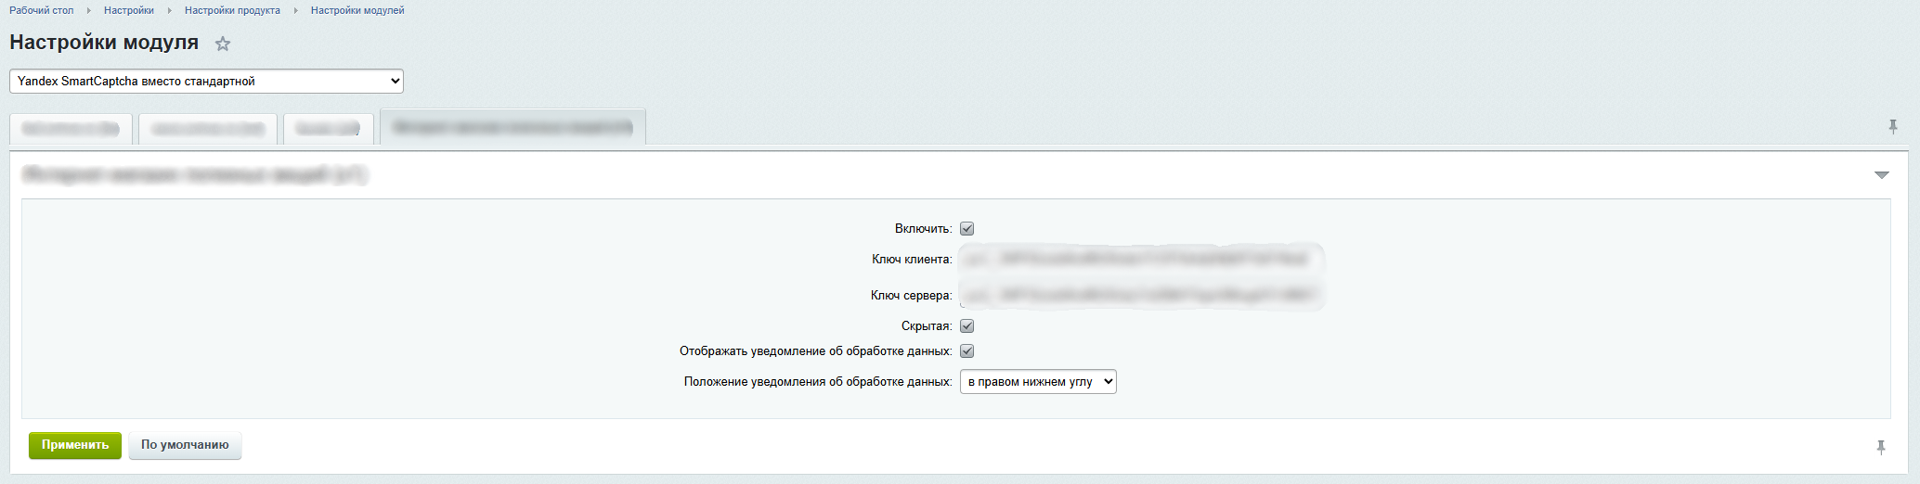Viewport: 1920px width, 484px height.
Task: Switch to the second blurred settings tab
Action: (x=208, y=129)
